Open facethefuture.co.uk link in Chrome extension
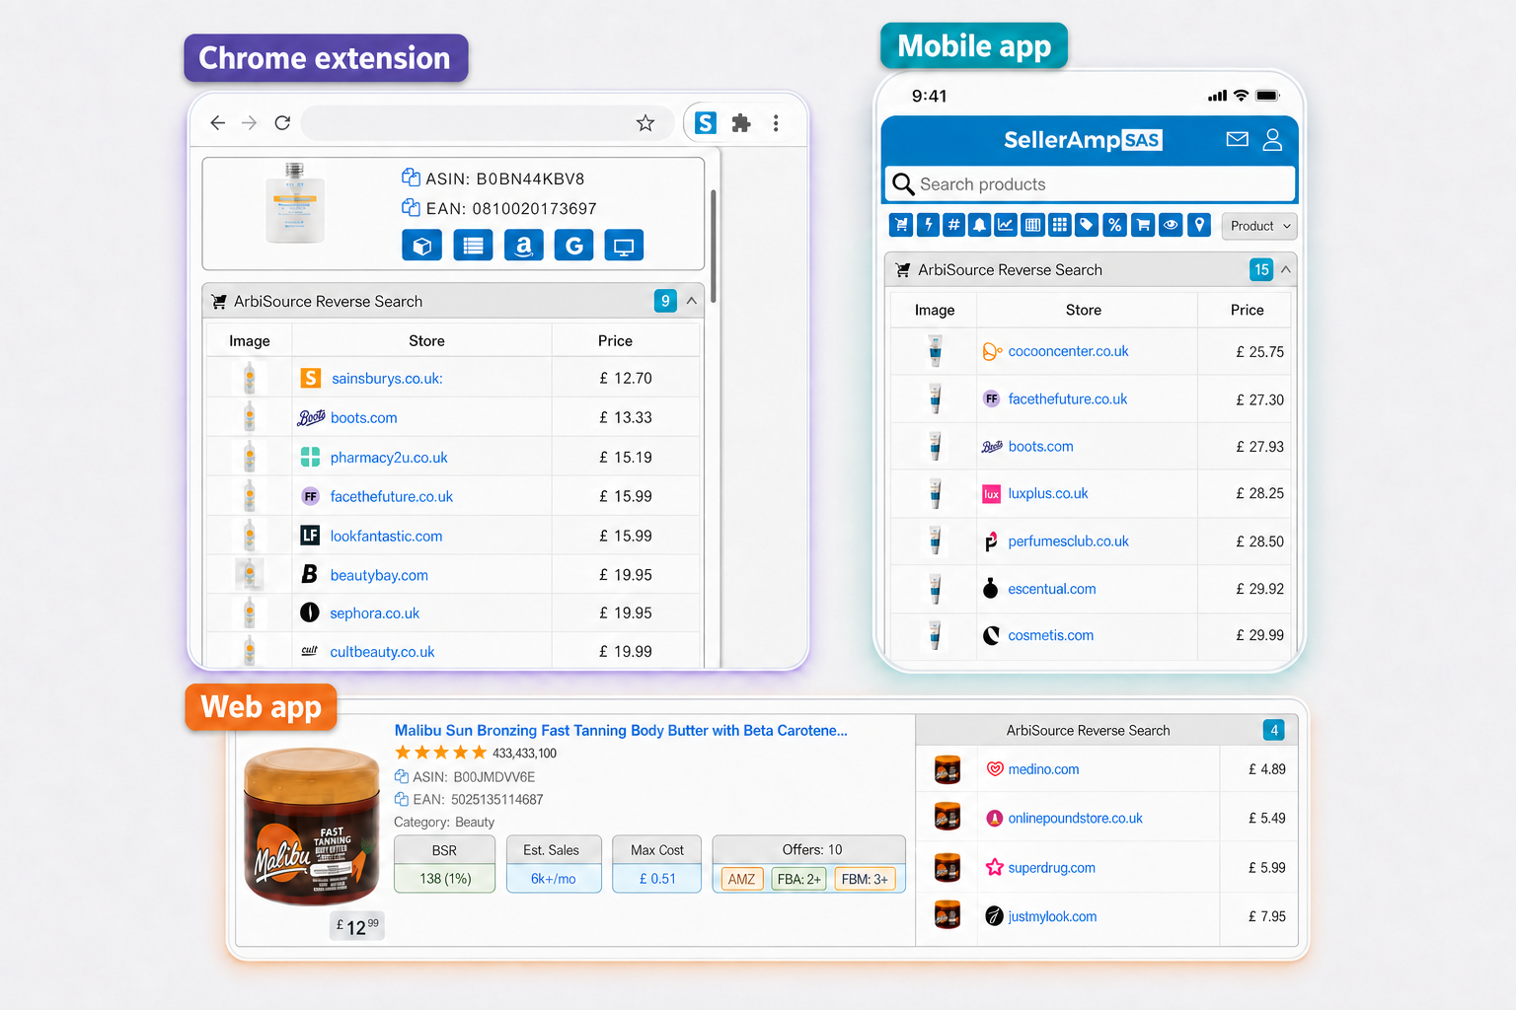Image resolution: width=1516 pixels, height=1010 pixels. point(392,497)
